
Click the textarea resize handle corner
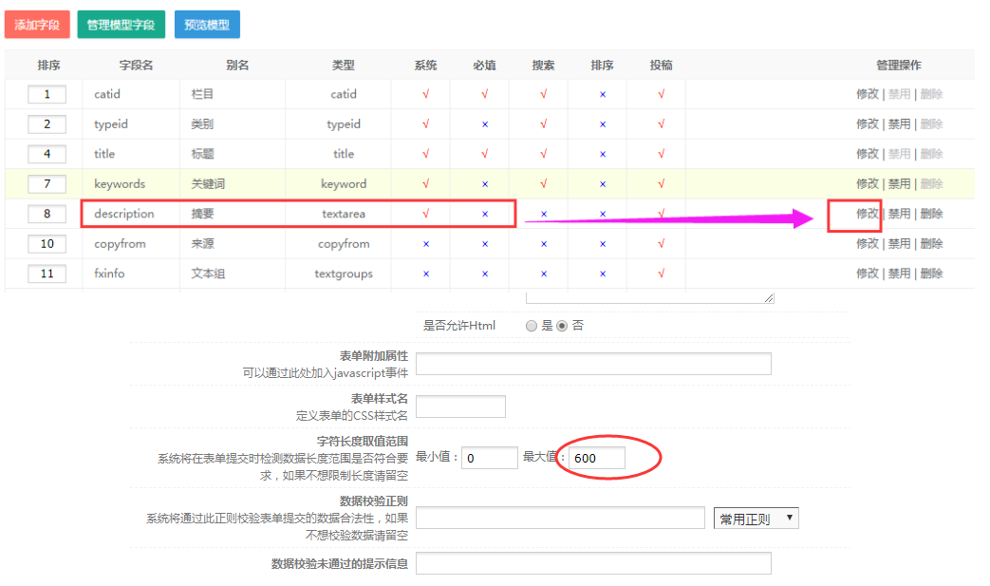point(769,298)
